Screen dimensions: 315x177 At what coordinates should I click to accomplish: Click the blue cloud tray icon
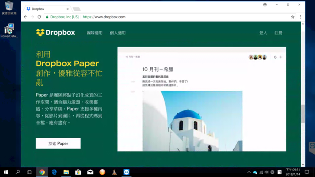(x=255, y=172)
